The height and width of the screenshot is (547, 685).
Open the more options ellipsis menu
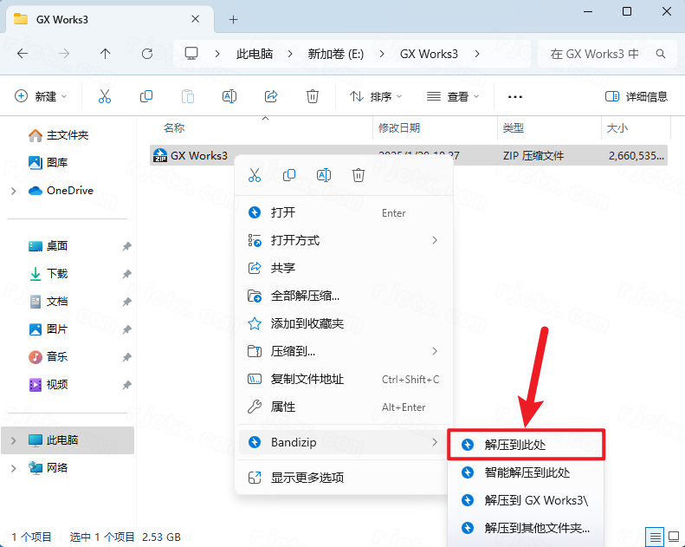click(x=515, y=96)
